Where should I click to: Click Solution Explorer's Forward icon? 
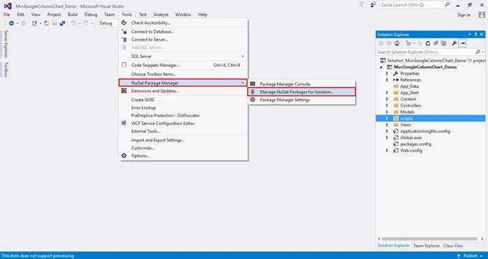pyautogui.click(x=389, y=43)
